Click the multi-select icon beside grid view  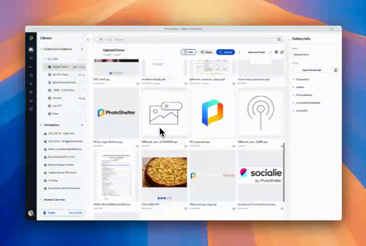click(x=282, y=52)
